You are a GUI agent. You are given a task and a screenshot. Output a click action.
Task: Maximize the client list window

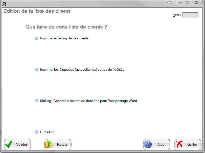187,3
